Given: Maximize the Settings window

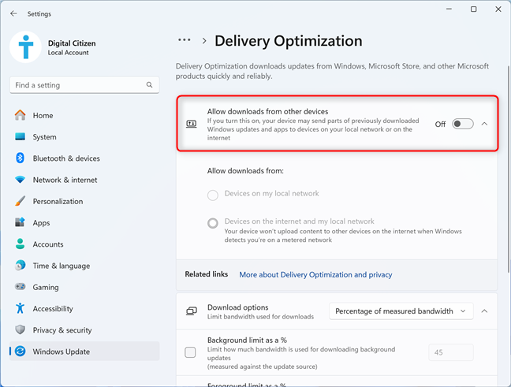Looking at the screenshot, I should coord(473,9).
